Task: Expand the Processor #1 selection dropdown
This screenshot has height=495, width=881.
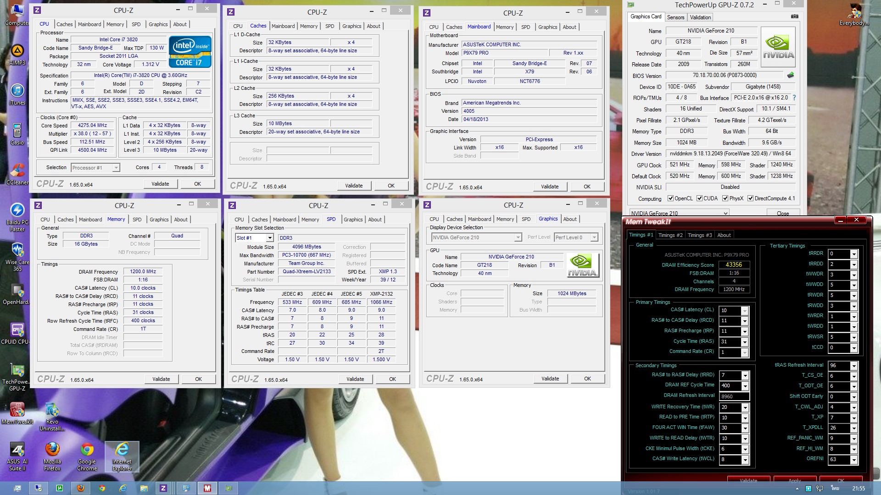Action: [116, 168]
